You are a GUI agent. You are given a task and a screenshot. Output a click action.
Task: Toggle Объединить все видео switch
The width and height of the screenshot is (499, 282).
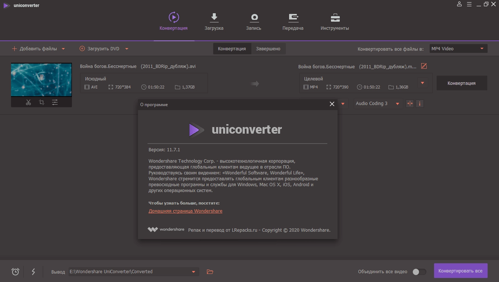[x=419, y=272]
